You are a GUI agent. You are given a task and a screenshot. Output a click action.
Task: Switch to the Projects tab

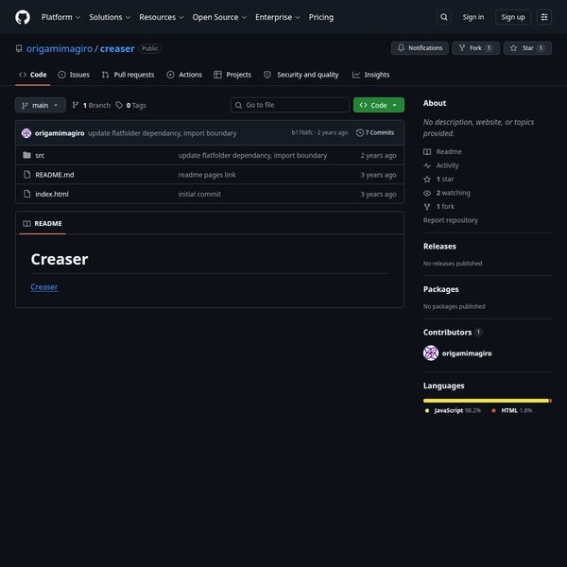coord(232,75)
